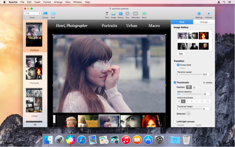
Task: Open the File menu
Action: [x=22, y=2]
